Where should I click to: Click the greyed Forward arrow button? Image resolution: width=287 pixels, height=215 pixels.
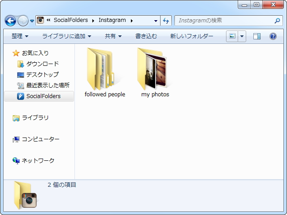point(23,21)
